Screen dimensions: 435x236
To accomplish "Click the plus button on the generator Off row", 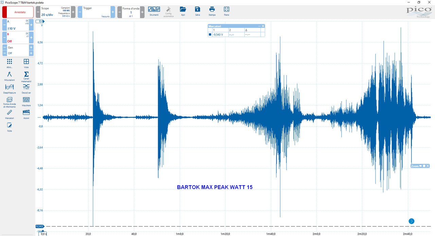I will click(31, 53).
